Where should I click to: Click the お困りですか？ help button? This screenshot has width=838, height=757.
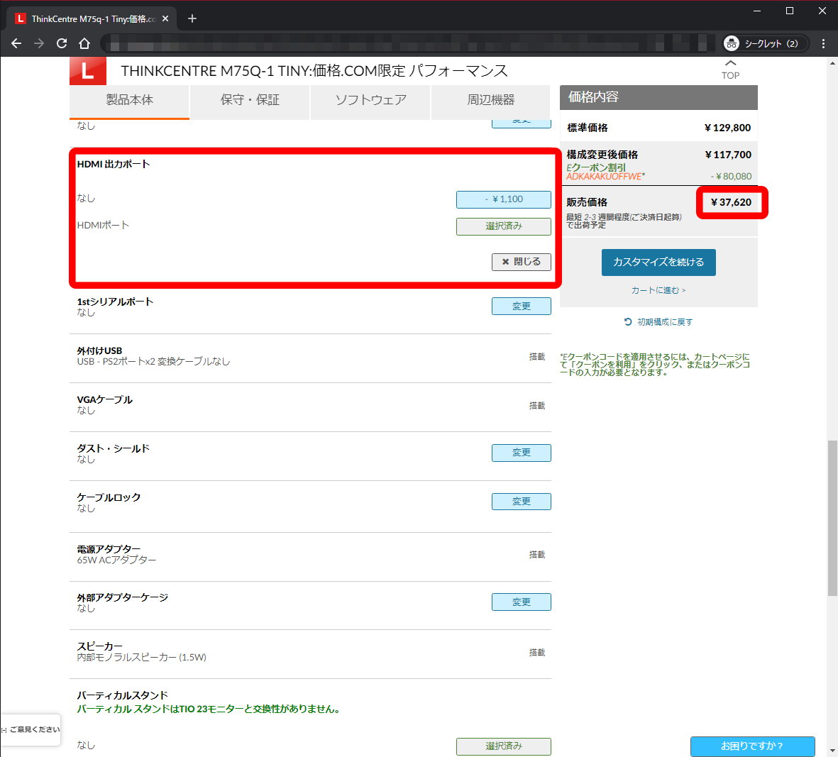752,746
